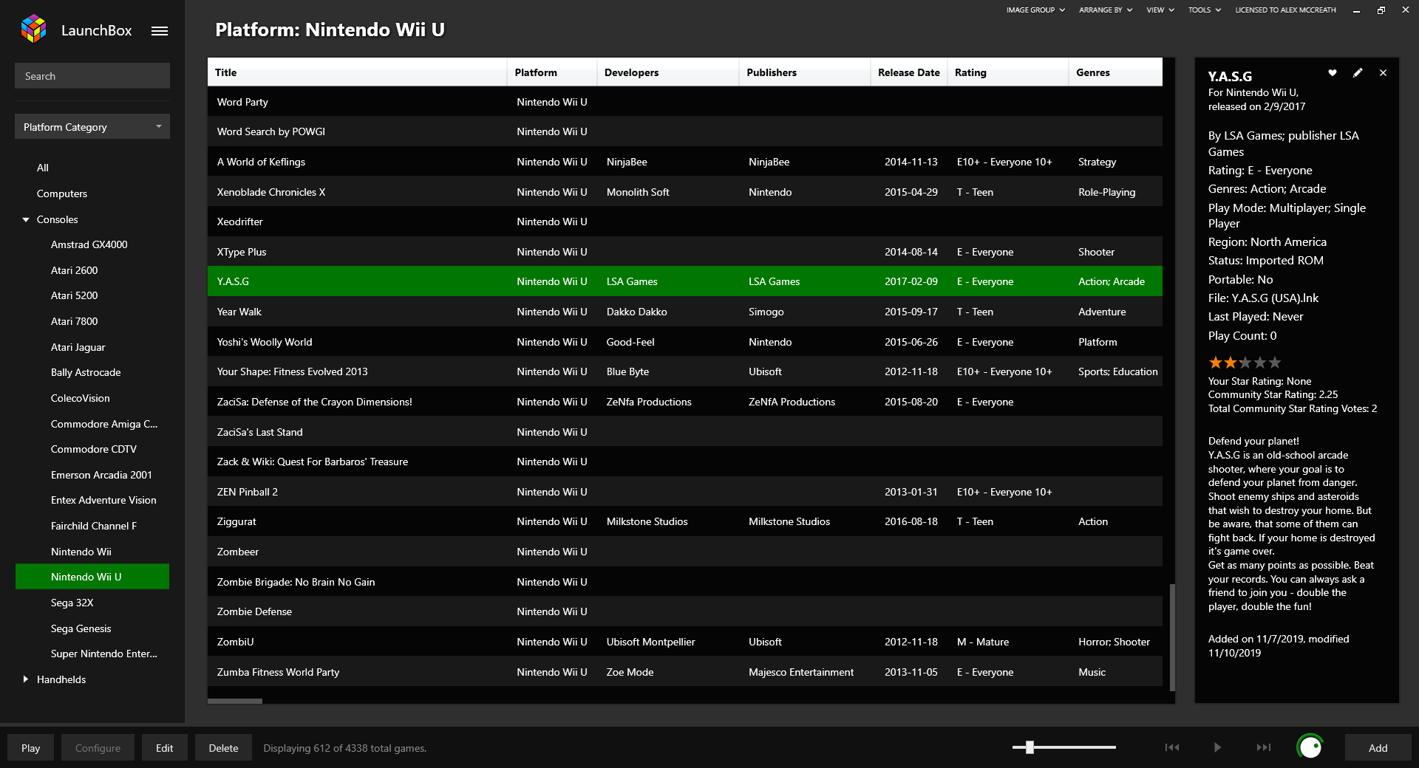
Task: Focus the Search input field
Action: (92, 75)
